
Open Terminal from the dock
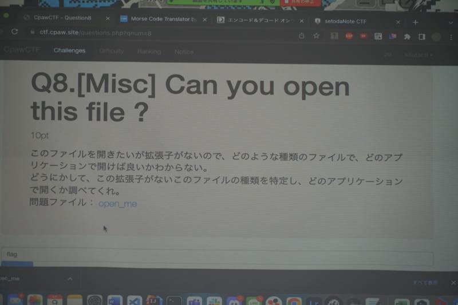pos(173,301)
